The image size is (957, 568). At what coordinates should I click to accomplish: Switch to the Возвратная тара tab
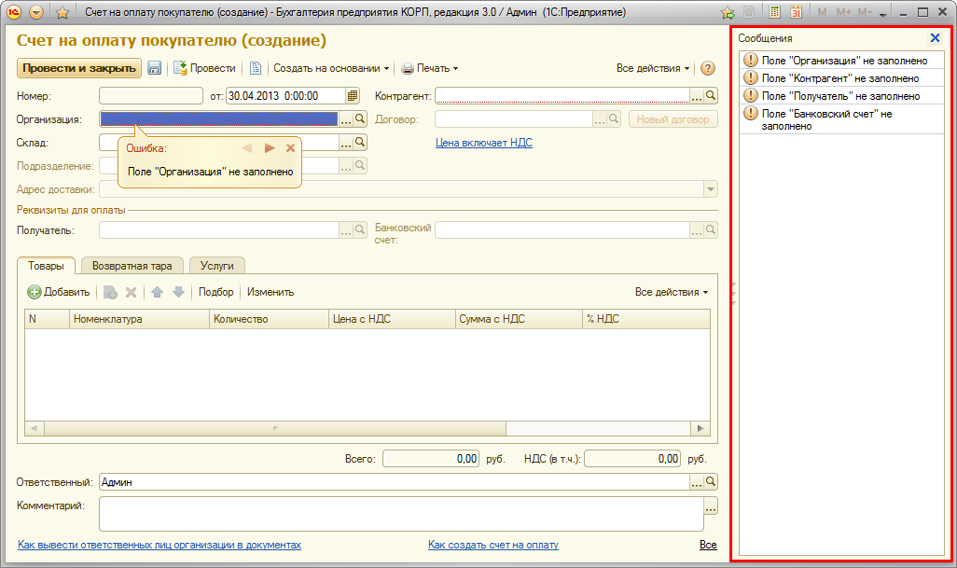132,266
